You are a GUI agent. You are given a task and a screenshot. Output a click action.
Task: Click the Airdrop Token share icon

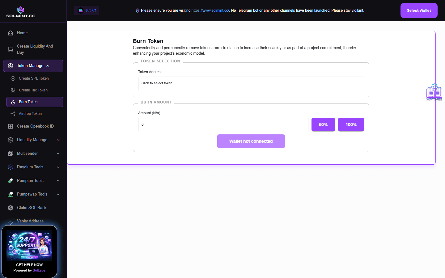[x=13, y=113]
